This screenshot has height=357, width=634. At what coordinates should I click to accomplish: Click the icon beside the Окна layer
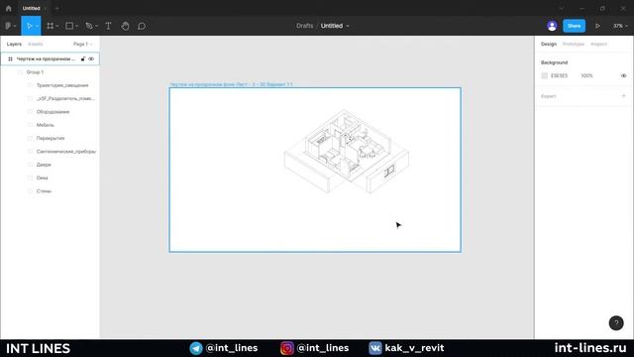click(x=30, y=178)
